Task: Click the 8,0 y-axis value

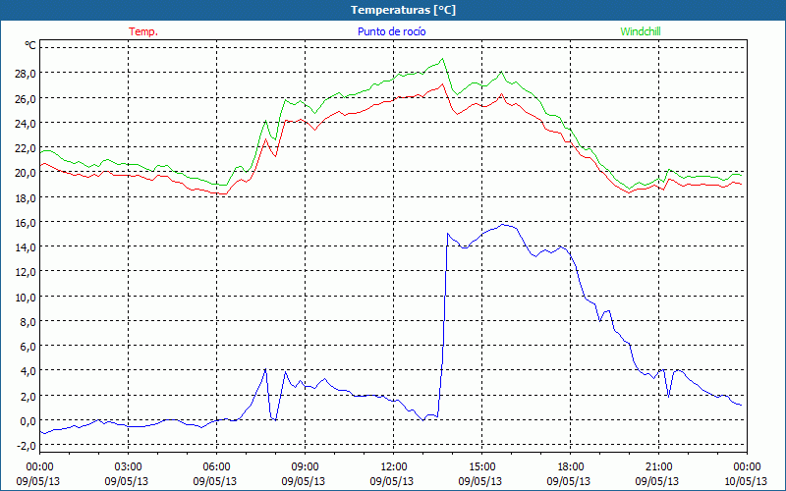Action: coord(28,322)
